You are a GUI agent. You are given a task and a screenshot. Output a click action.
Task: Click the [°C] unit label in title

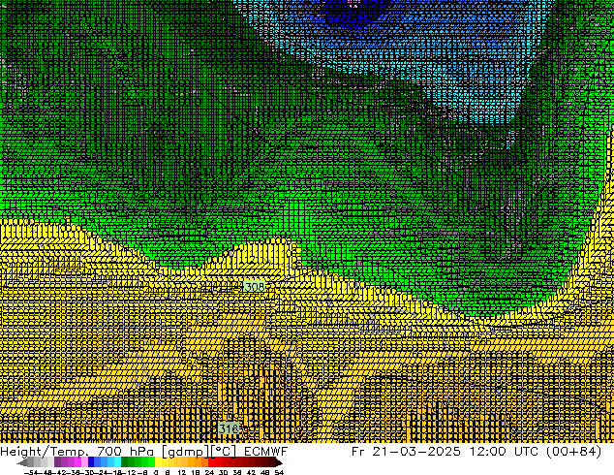(x=226, y=451)
